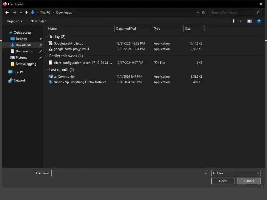Image resolution: width=267 pixels, height=200 pixels.
Task: Select Downloads in the address path
Action: click(x=64, y=12)
